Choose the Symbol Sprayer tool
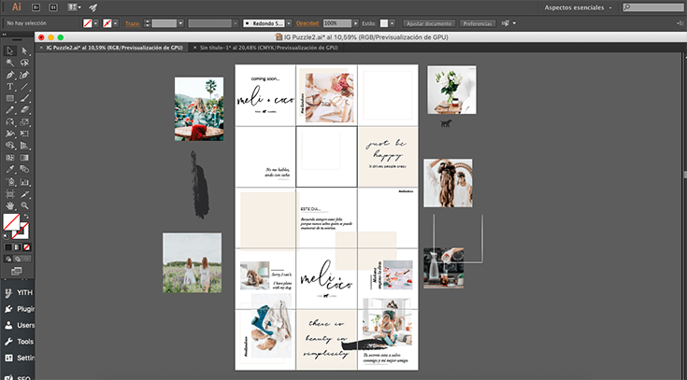 [x=9, y=181]
